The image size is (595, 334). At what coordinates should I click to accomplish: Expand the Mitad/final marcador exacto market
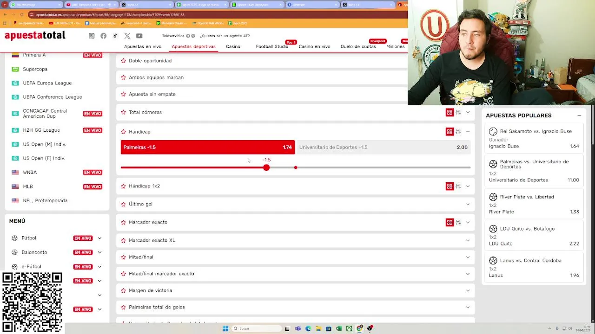pyautogui.click(x=468, y=274)
